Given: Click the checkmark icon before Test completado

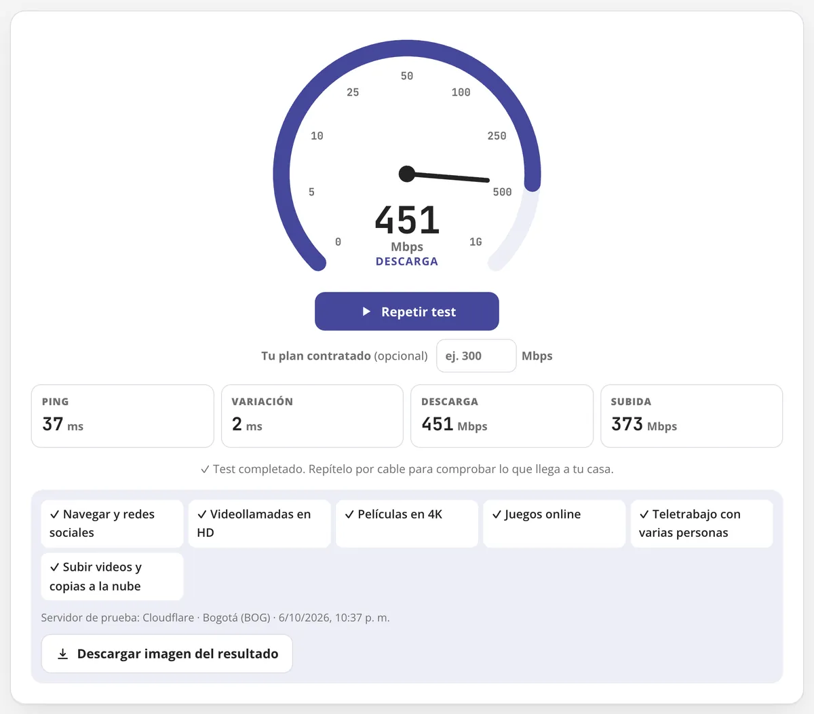Looking at the screenshot, I should click(205, 469).
